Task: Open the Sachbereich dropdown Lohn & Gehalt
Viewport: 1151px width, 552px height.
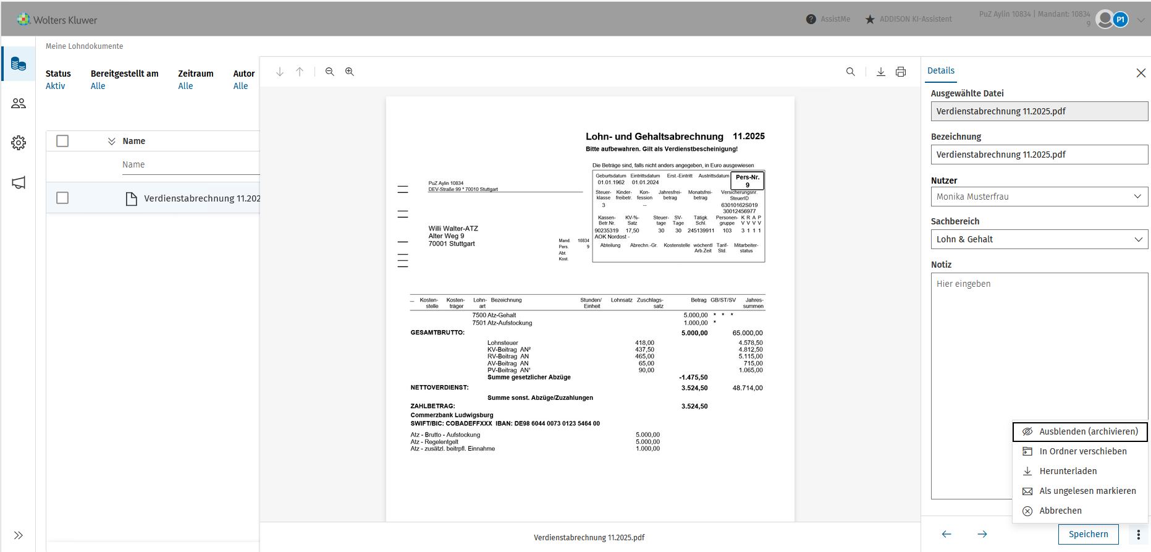Action: point(1040,239)
